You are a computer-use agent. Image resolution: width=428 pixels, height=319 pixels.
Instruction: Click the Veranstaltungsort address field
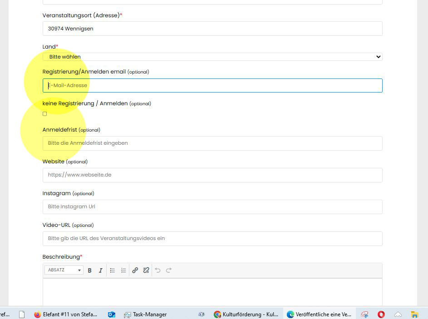pos(212,29)
